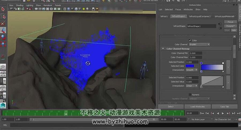The width and height of the screenshot is (241, 130).
Task: Click the gray value curve graph
Action: pos(212,81)
